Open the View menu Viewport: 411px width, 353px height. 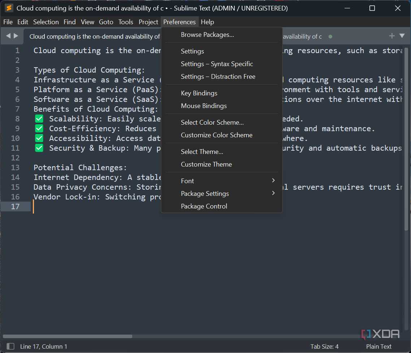pyautogui.click(x=87, y=22)
